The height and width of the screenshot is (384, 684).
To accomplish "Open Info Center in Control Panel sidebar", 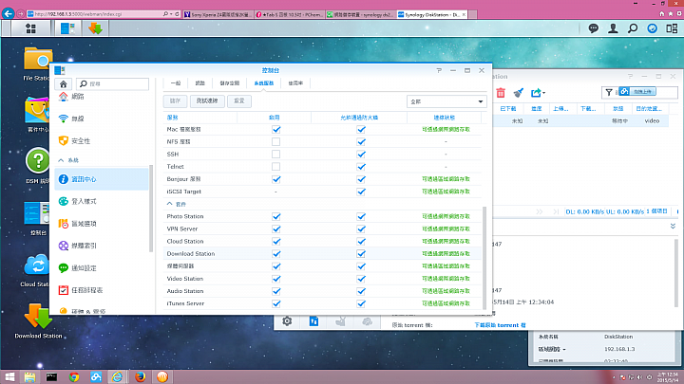I will (102, 179).
